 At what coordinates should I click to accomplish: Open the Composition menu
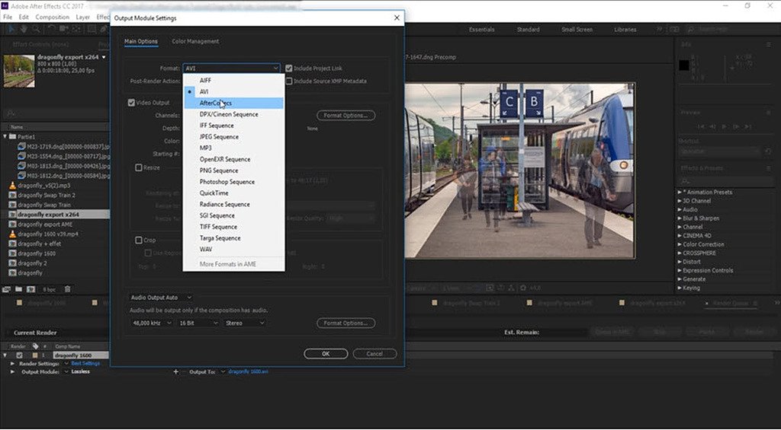coord(53,17)
